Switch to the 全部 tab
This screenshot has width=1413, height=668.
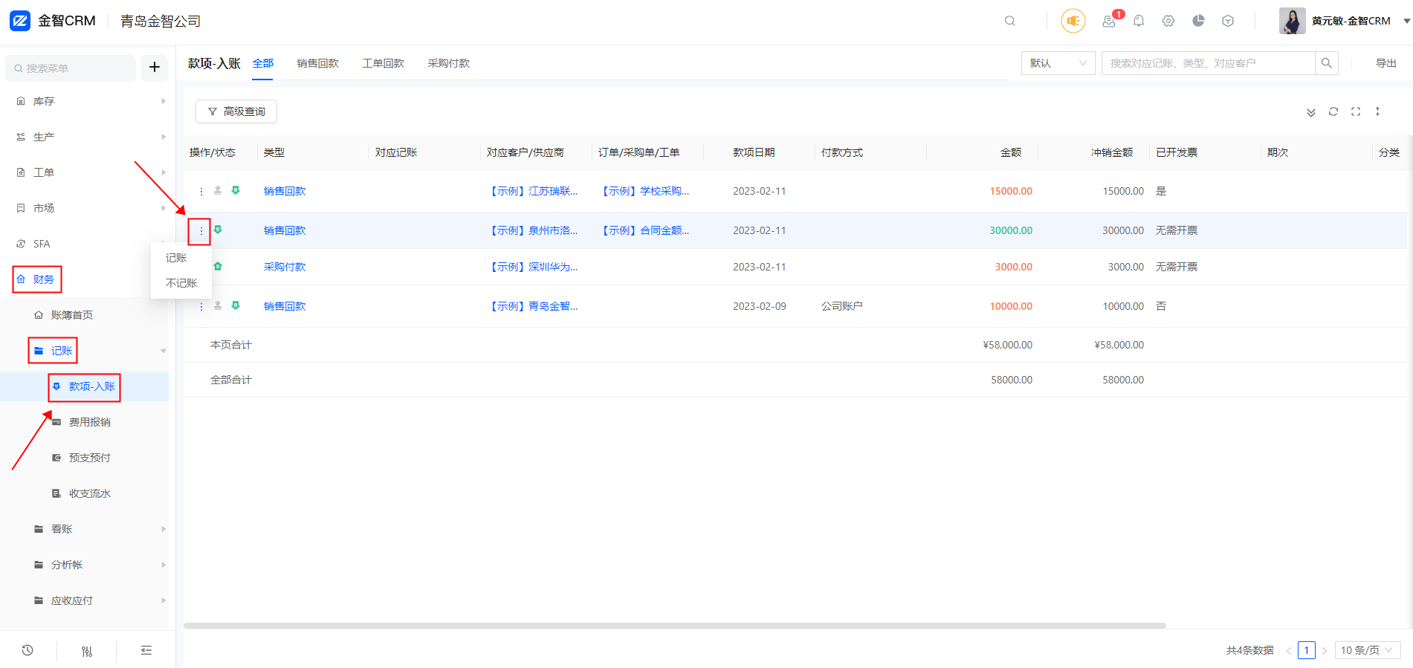point(263,63)
